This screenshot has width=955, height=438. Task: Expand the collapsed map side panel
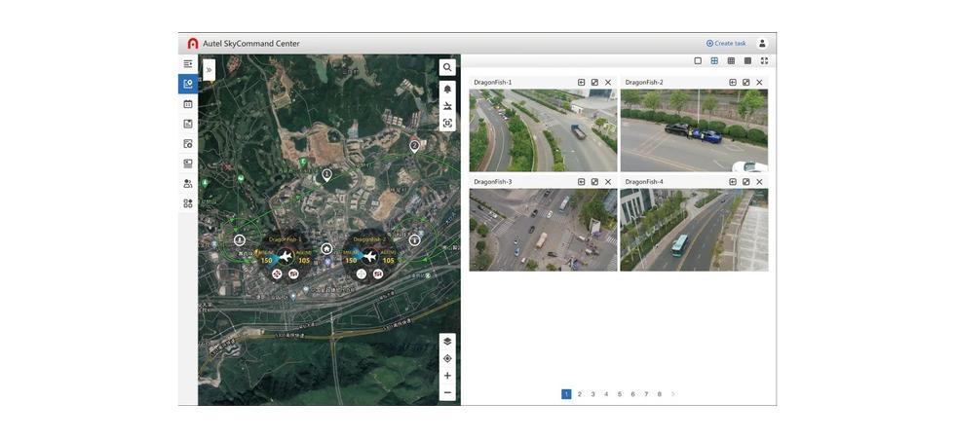[209, 70]
